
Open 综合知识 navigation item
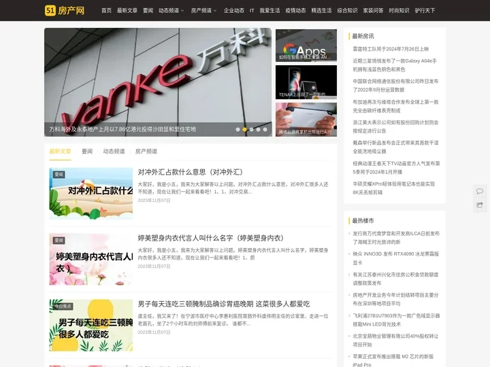pos(347,11)
